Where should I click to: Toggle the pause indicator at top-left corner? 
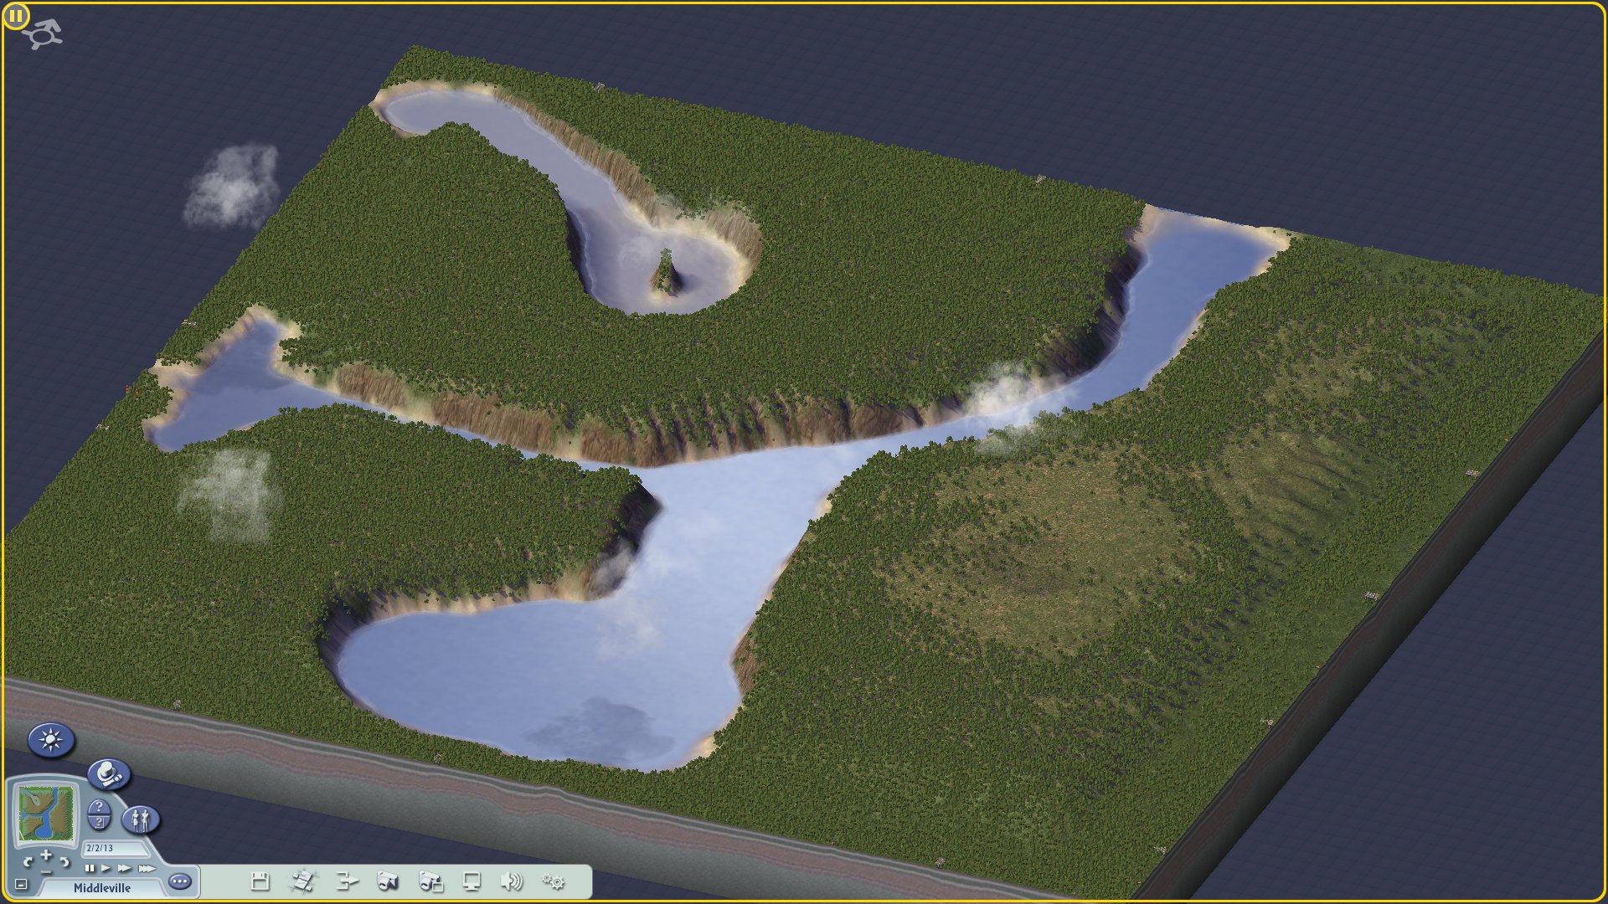(16, 15)
